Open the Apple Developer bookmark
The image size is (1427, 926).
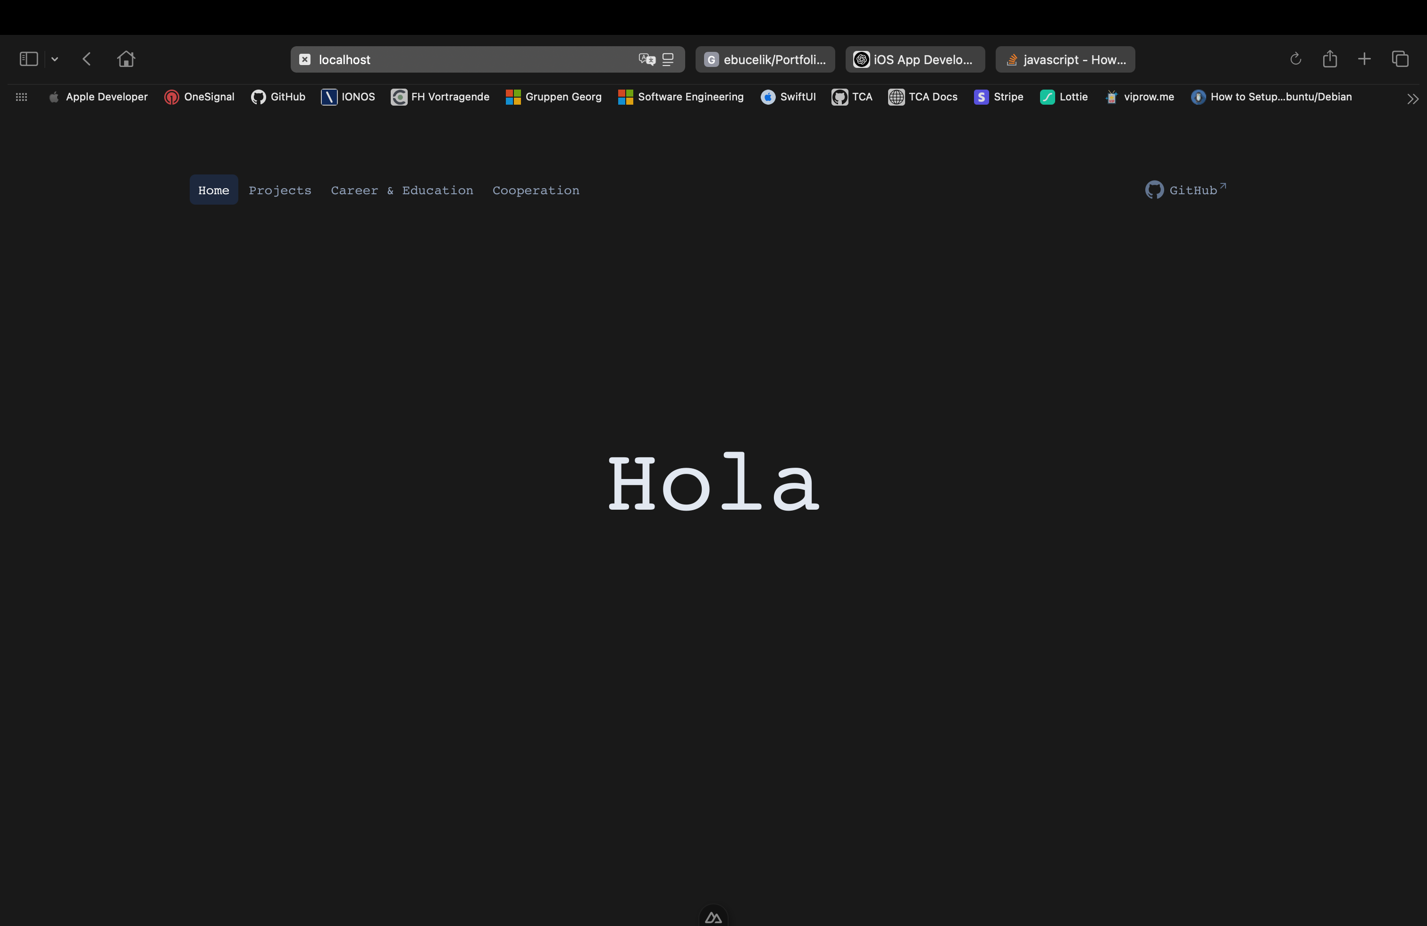tap(97, 97)
